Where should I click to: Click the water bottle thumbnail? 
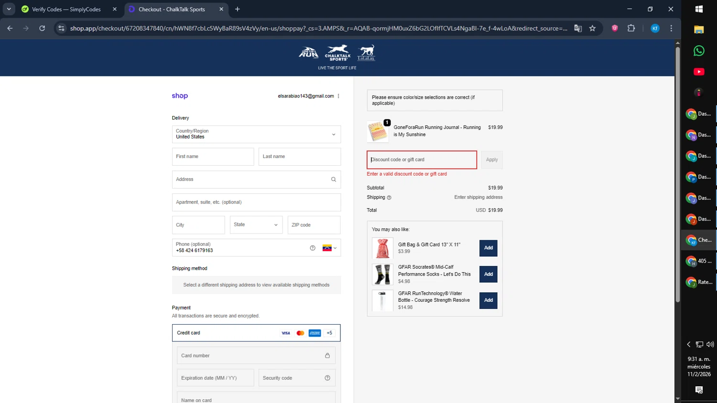coord(382,301)
